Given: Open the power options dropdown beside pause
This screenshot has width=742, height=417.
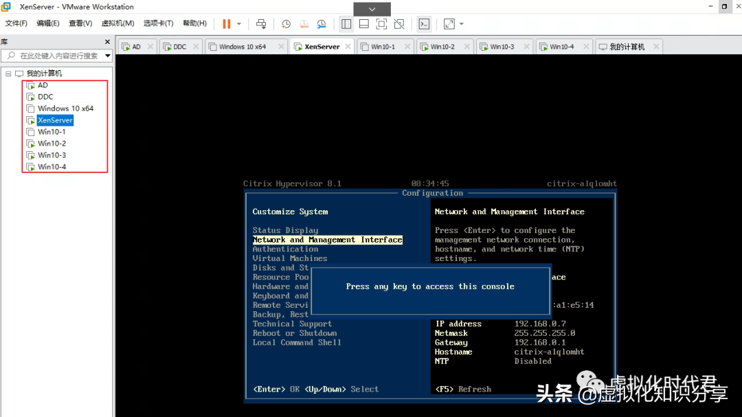Looking at the screenshot, I should click(x=239, y=23).
